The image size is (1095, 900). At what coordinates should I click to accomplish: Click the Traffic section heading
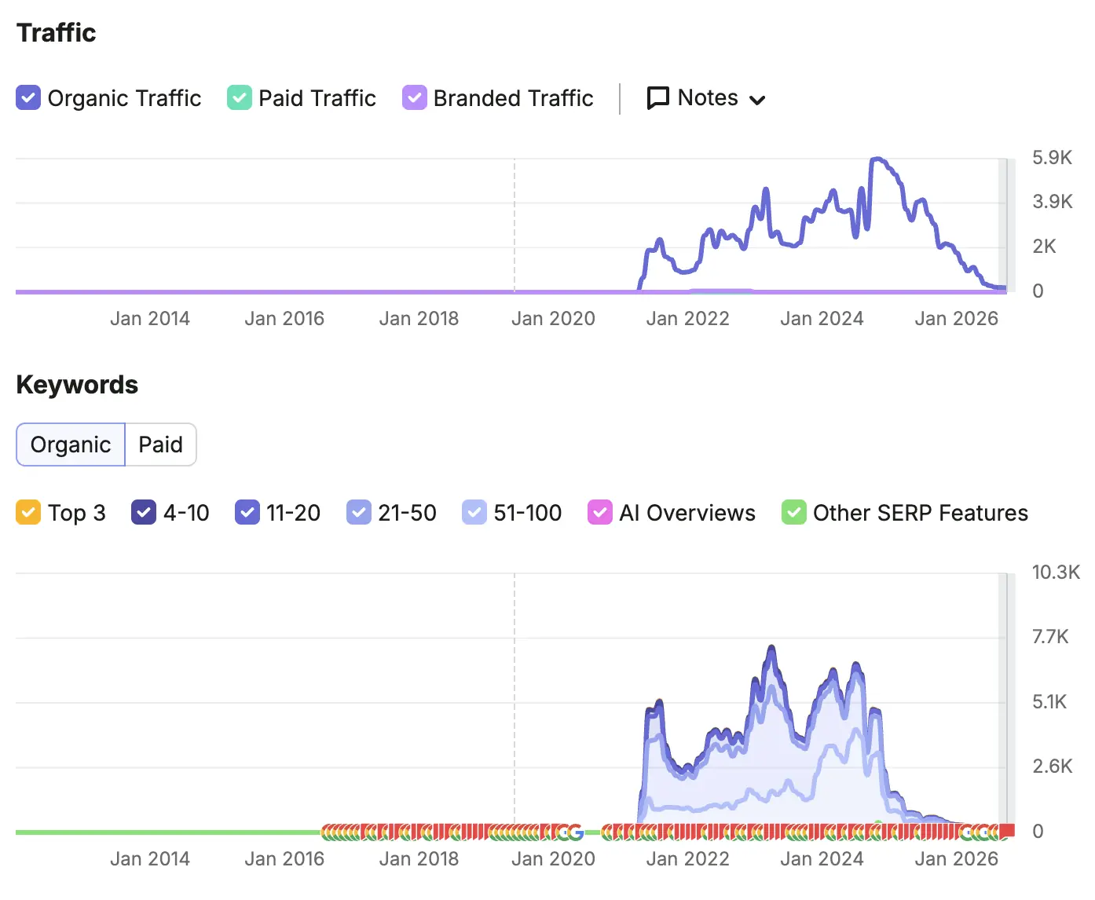point(57,33)
